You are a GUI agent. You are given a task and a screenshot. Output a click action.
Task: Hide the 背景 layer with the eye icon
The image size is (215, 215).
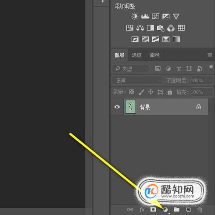point(117,107)
